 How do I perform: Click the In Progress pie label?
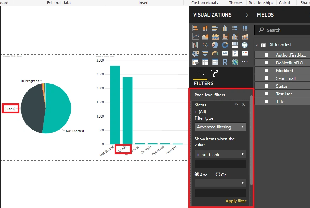tap(30, 81)
